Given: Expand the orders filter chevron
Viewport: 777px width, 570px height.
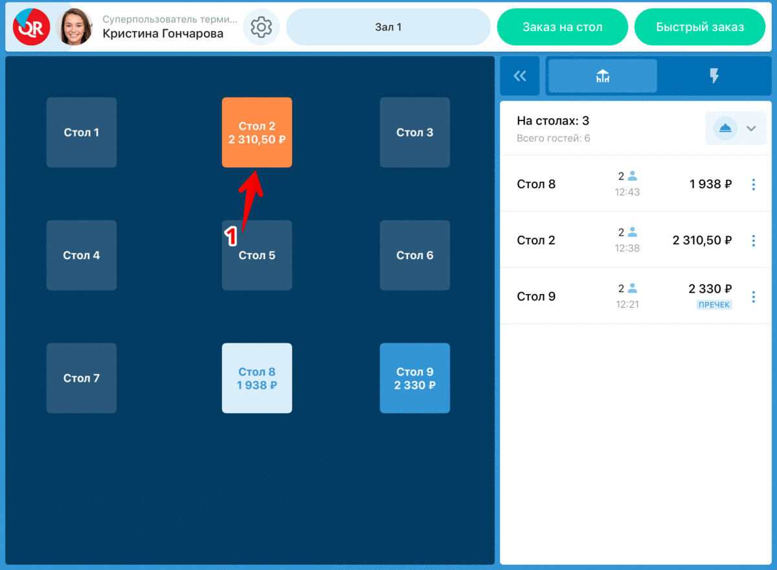Looking at the screenshot, I should click(751, 128).
